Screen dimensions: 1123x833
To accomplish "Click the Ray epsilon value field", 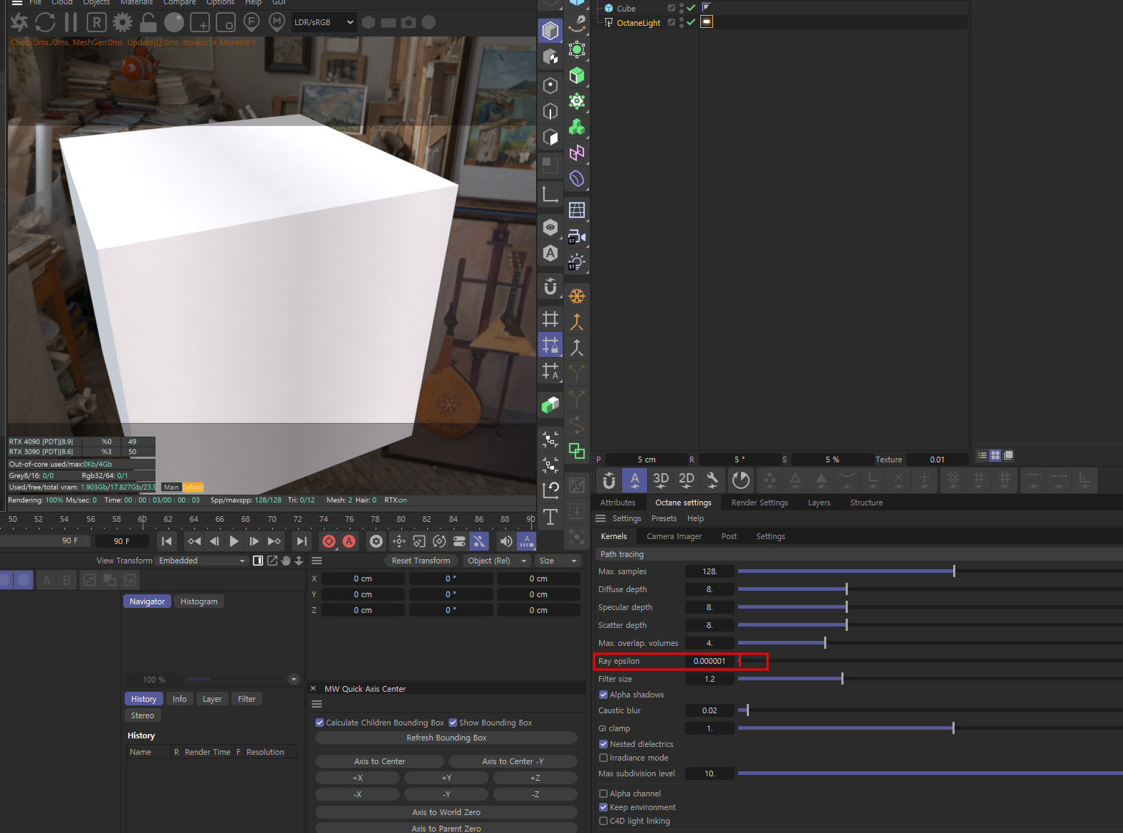I will (x=709, y=661).
